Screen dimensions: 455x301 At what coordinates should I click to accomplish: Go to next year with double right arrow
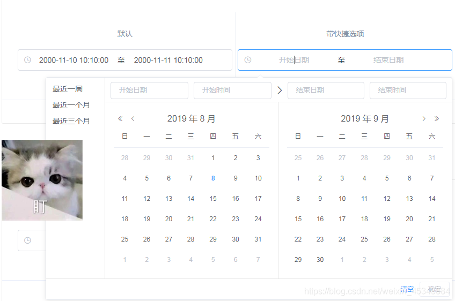(437, 118)
